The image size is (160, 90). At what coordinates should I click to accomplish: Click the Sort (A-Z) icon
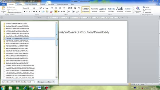click(x=75, y=8)
